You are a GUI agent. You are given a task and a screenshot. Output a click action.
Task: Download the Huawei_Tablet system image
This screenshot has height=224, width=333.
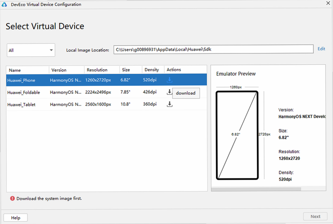[x=169, y=104]
